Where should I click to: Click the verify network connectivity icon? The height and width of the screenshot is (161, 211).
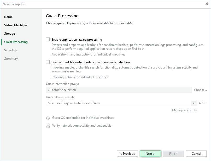48,126
